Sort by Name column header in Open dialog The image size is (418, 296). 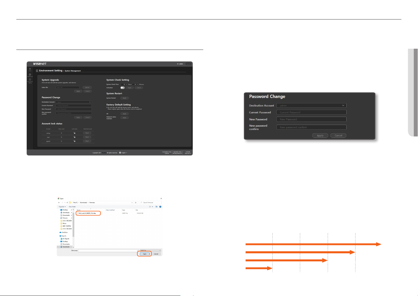point(79,210)
